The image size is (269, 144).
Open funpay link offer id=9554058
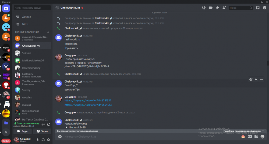(x=88, y=105)
